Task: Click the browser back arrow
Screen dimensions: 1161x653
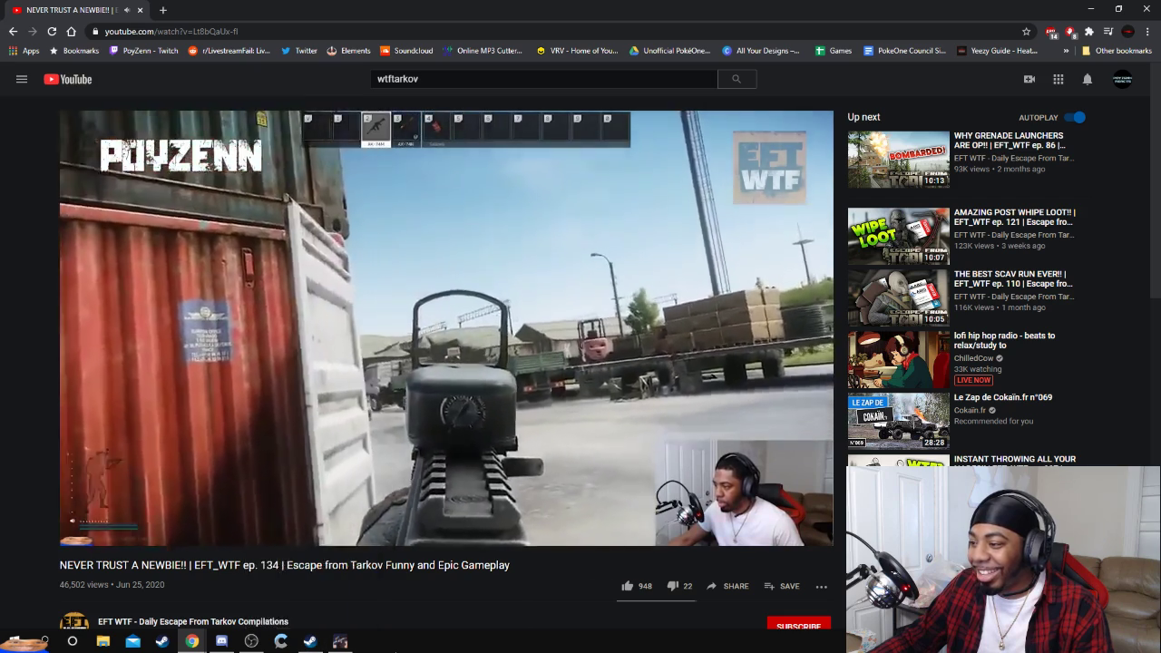Action: pyautogui.click(x=13, y=31)
